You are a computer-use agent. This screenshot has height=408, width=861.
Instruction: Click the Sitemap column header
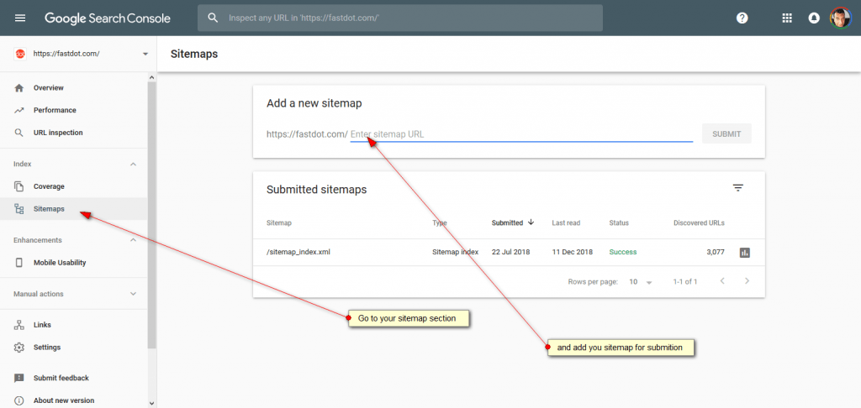[279, 222]
